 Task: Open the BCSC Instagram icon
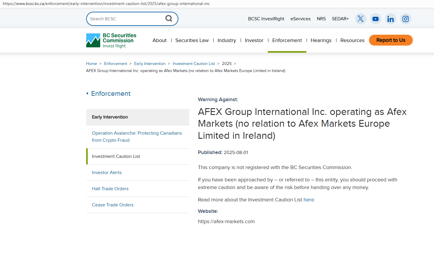[405, 19]
